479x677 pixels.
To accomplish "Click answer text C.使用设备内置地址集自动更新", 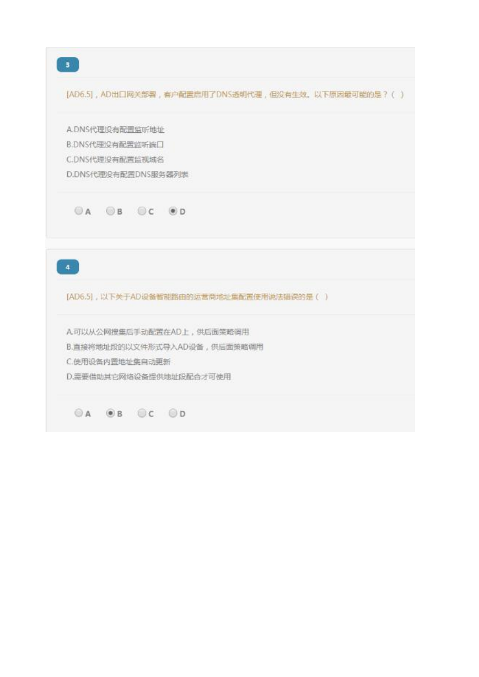I will coord(119,362).
